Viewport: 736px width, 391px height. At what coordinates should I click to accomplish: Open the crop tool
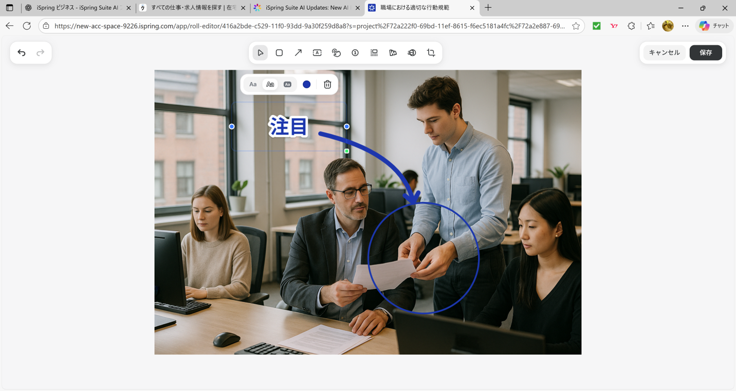[x=431, y=52]
